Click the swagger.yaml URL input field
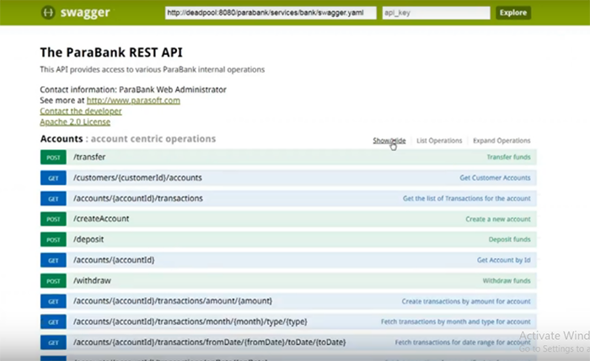The image size is (590, 361). [x=271, y=13]
